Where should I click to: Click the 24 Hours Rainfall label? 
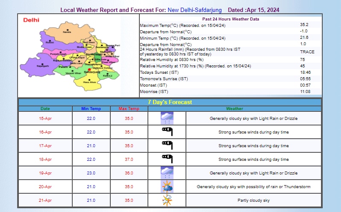tap(190, 52)
